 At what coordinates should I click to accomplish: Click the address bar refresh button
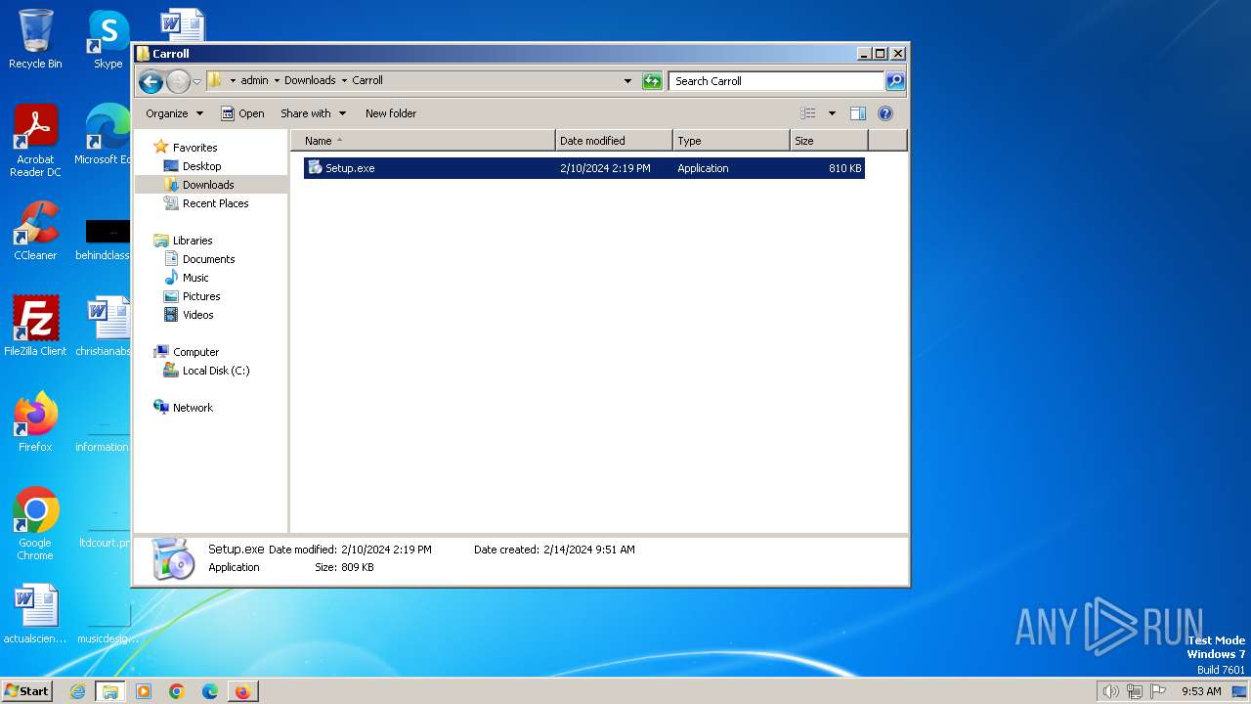coord(652,81)
